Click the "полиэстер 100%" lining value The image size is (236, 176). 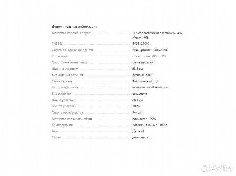(x=144, y=119)
